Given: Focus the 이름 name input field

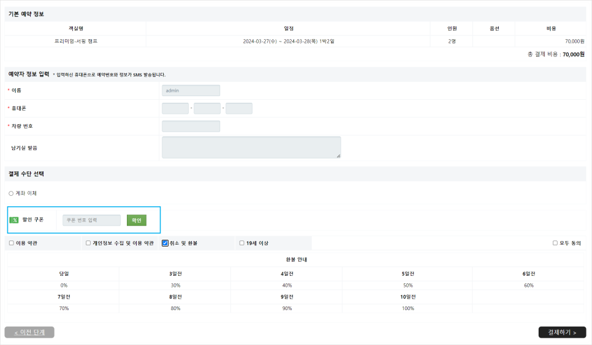Looking at the screenshot, I should click(191, 91).
